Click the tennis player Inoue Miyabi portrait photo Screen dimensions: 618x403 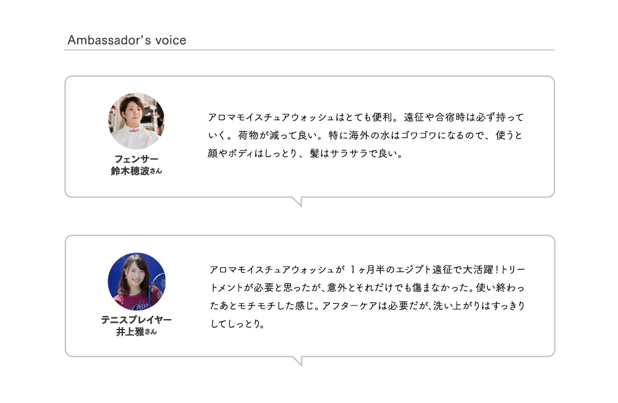137,281
